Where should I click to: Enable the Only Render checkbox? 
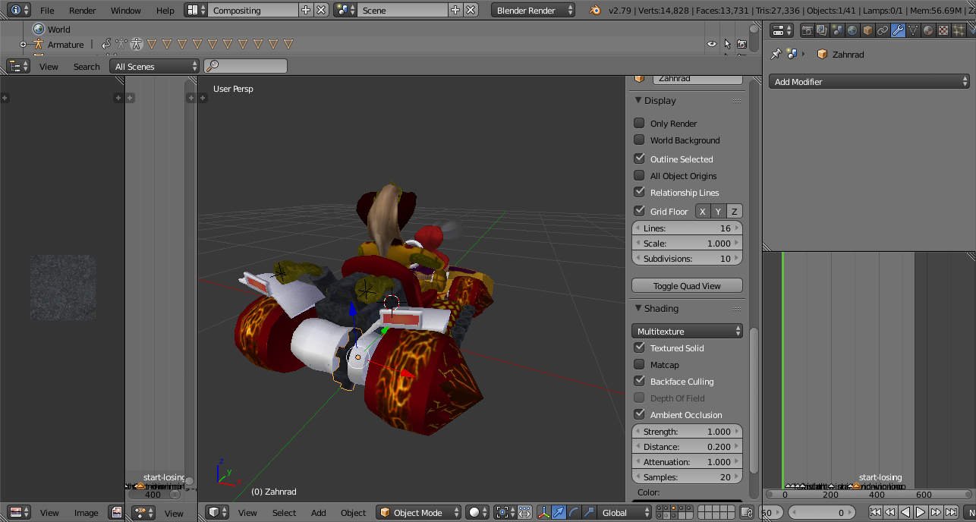[x=639, y=123]
